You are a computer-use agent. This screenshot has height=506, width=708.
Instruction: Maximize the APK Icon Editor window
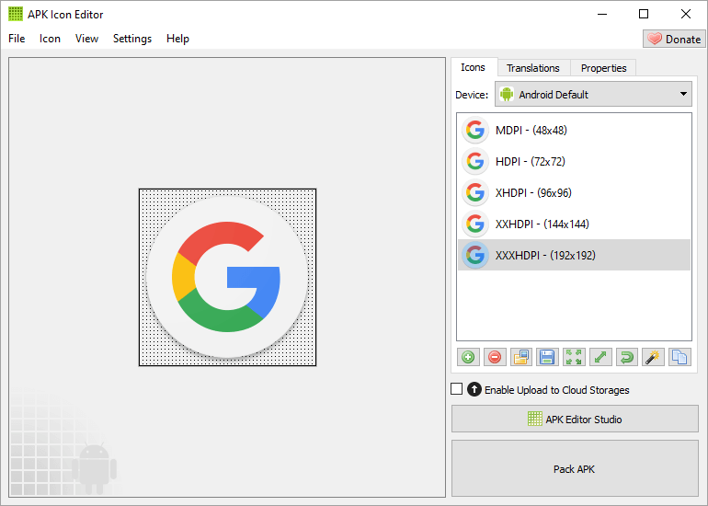pyautogui.click(x=644, y=14)
